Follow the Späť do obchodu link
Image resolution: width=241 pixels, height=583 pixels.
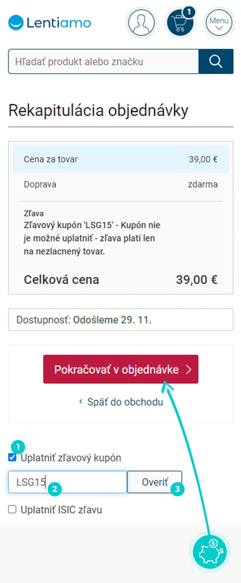[x=121, y=402]
